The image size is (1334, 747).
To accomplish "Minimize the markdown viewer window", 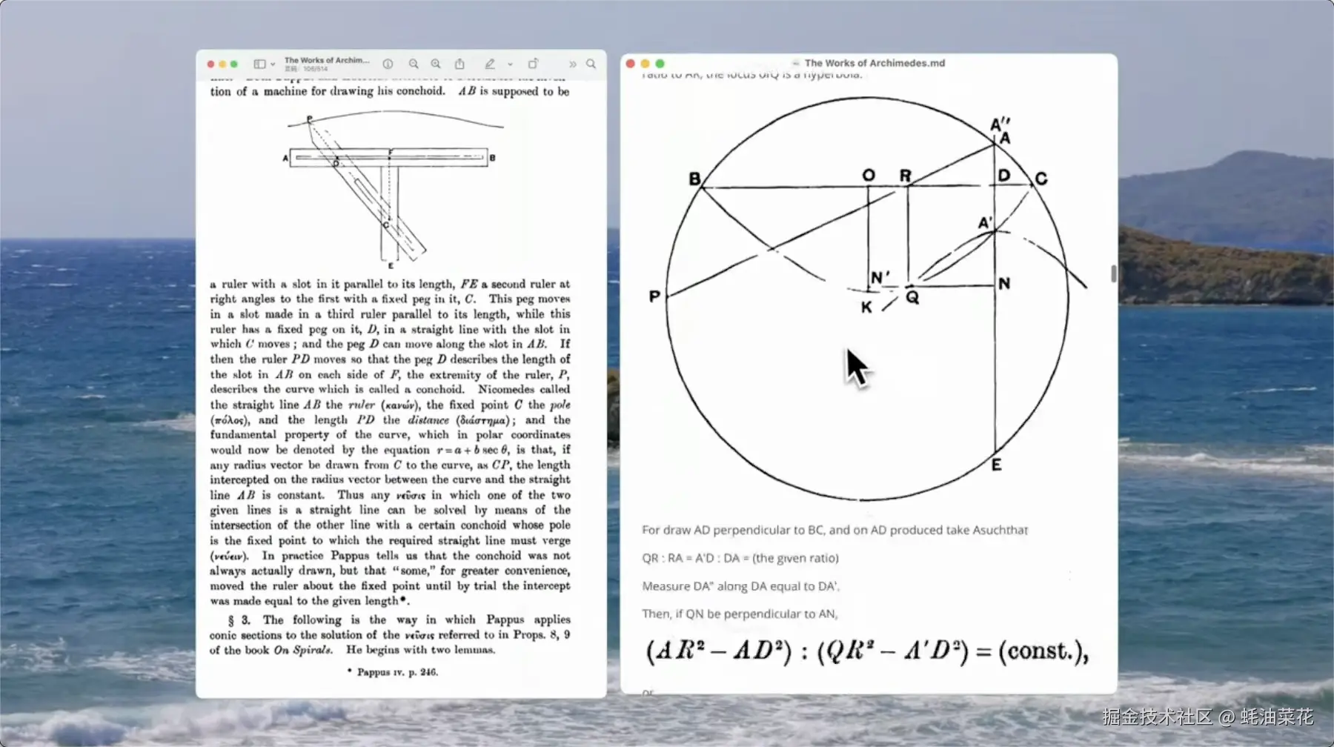I will 646,64.
